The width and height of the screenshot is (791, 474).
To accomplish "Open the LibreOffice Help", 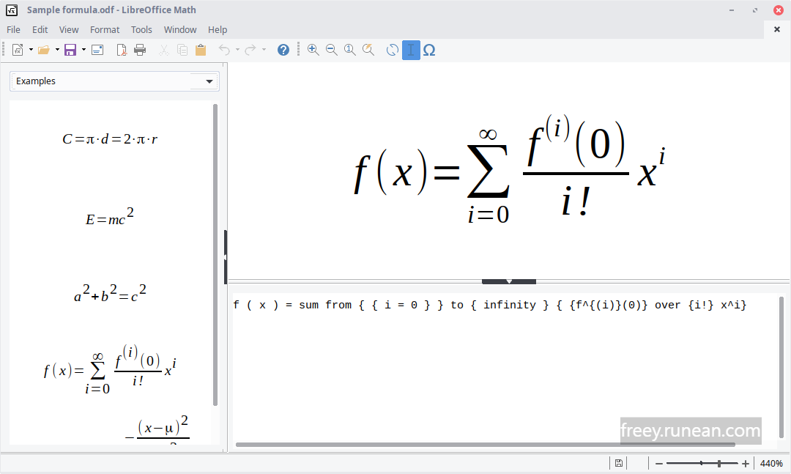I will pos(283,50).
